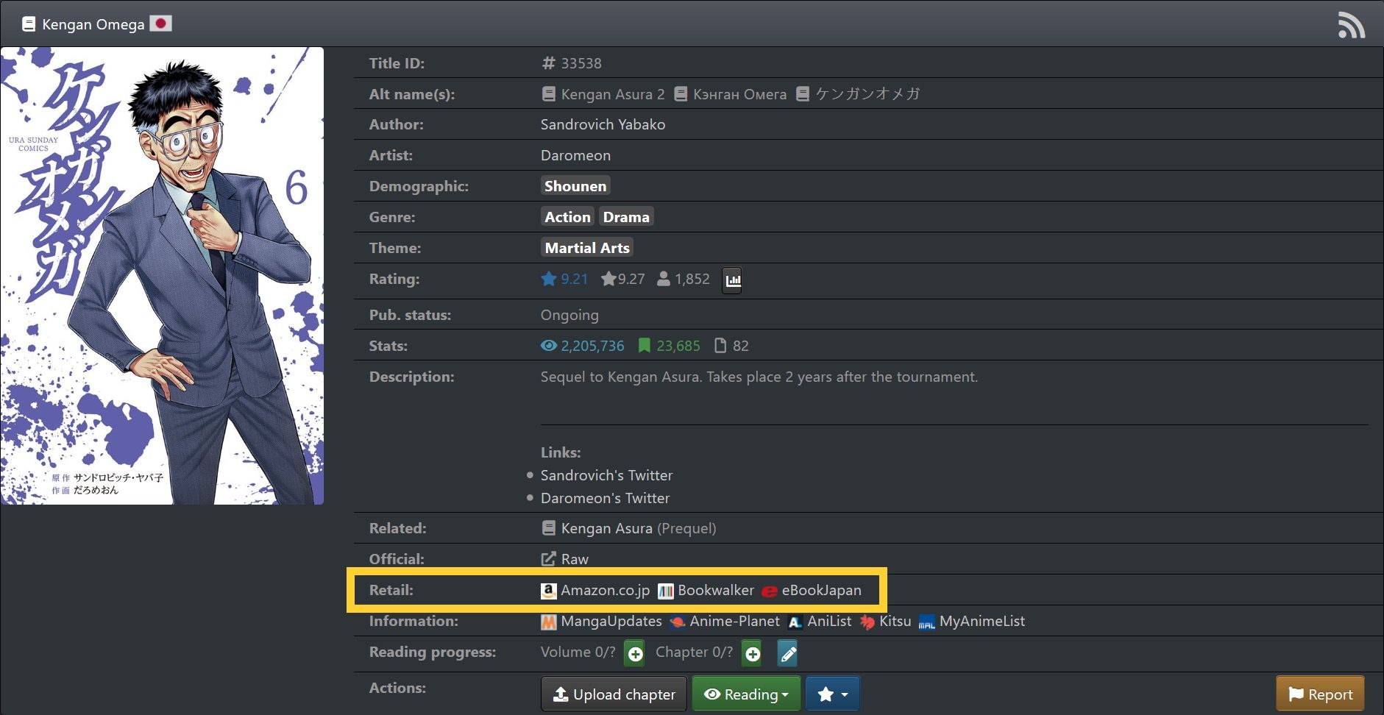
Task: Click the Anime-Planet logo icon
Action: tap(678, 622)
